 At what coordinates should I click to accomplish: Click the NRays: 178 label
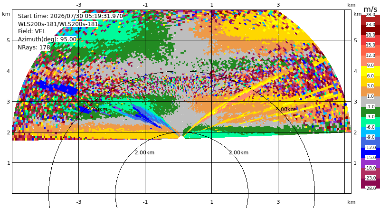pyautogui.click(x=34, y=47)
